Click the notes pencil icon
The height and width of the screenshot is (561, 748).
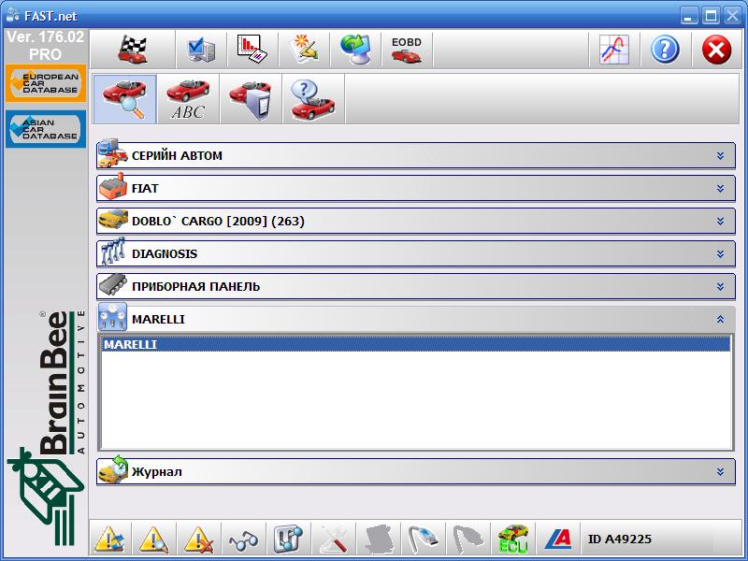305,50
